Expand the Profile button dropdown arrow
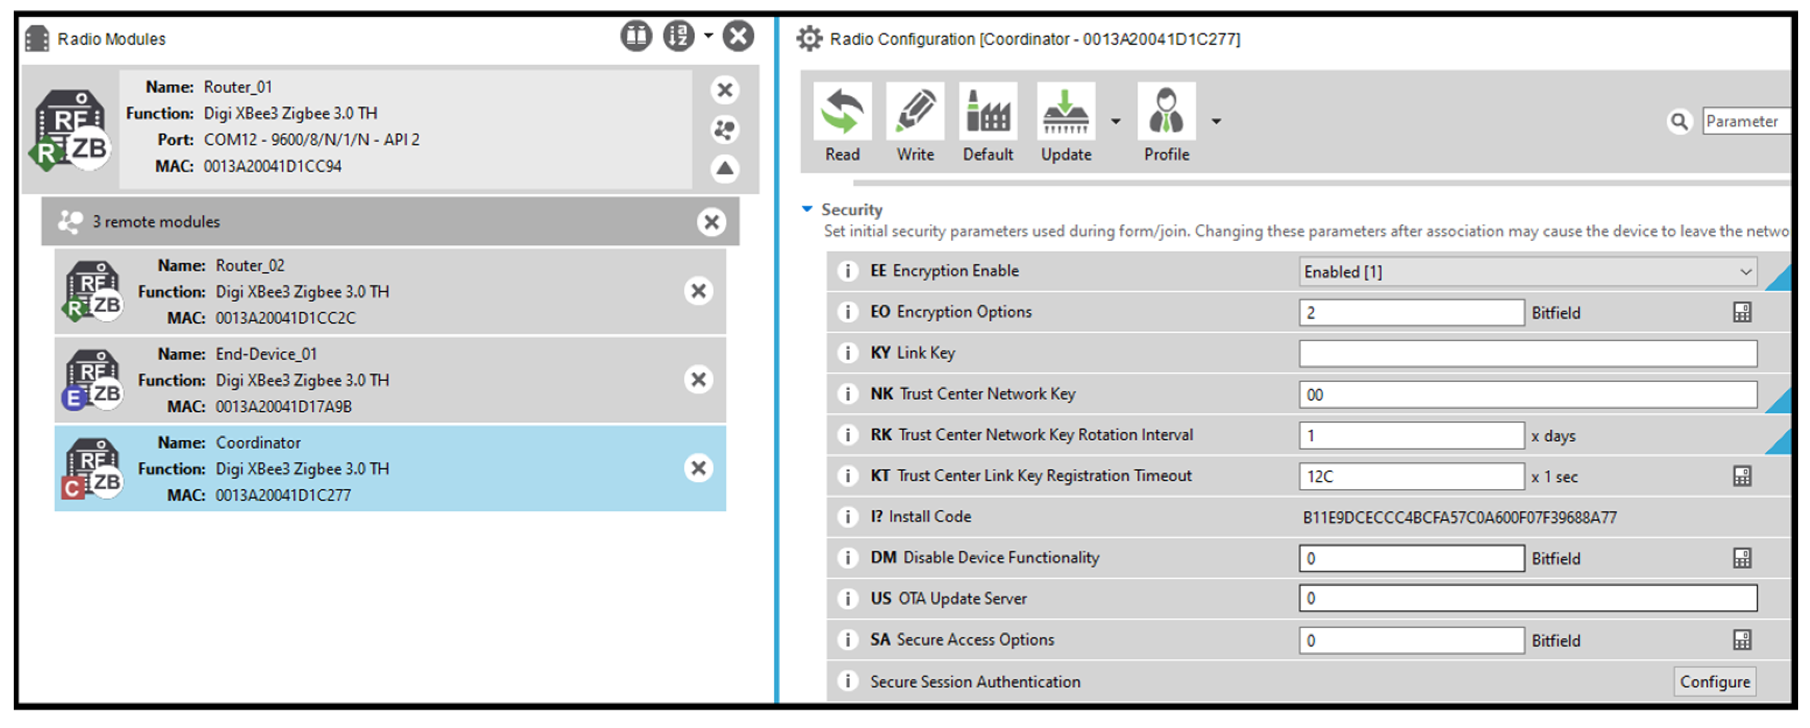This screenshot has width=1810, height=728. point(1216,121)
